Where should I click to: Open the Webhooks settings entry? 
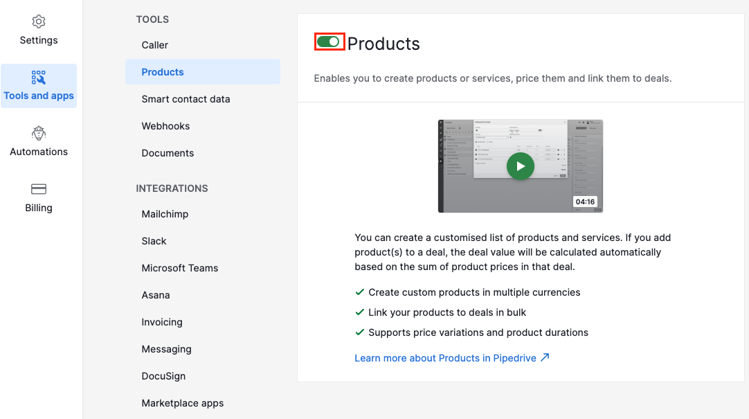coord(165,126)
